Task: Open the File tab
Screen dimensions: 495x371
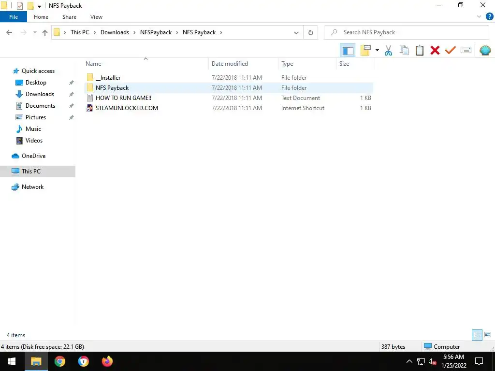Action: click(13, 17)
